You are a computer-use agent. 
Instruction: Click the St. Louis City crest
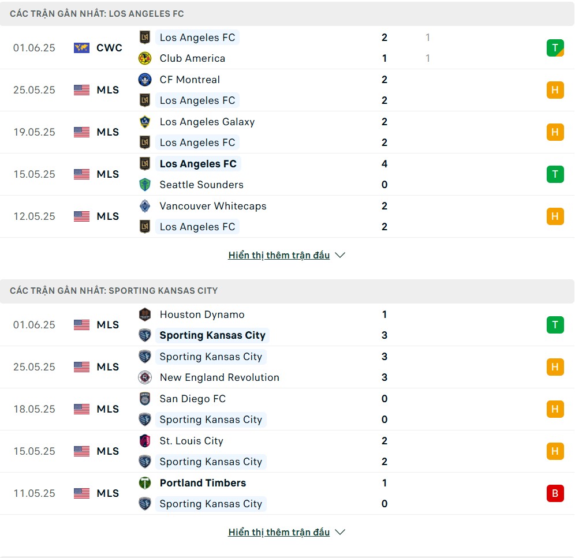145,441
